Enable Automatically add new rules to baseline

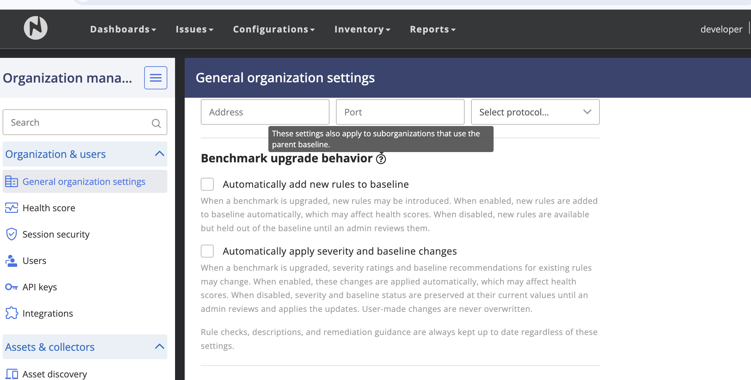[x=207, y=184]
